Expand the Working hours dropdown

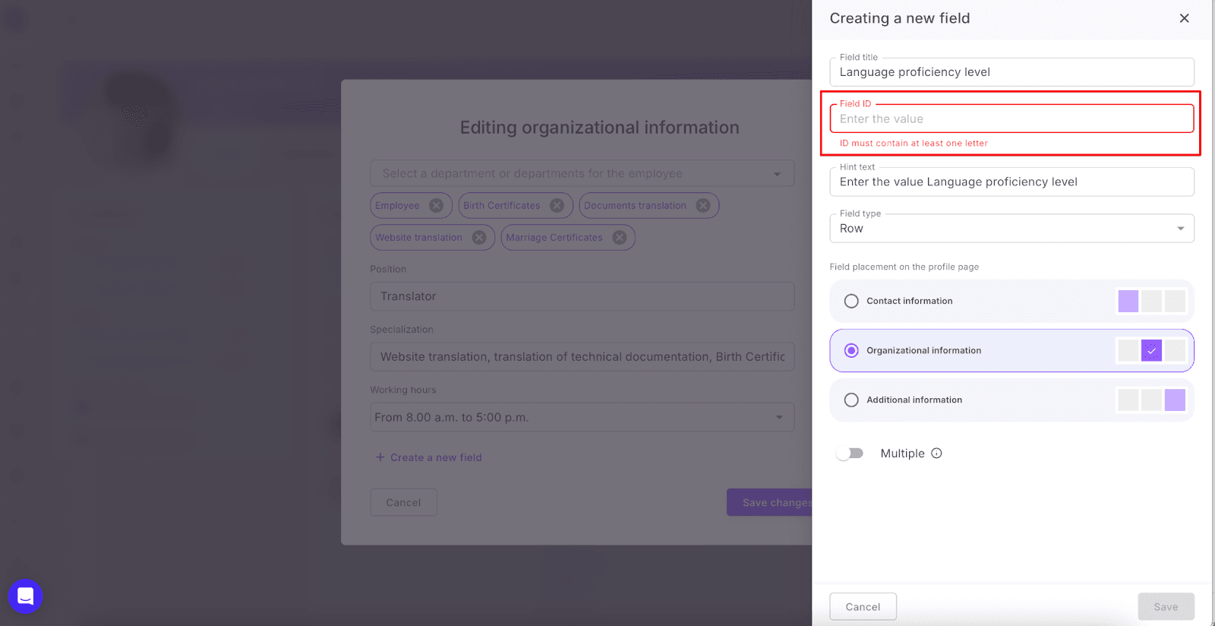pyautogui.click(x=779, y=417)
